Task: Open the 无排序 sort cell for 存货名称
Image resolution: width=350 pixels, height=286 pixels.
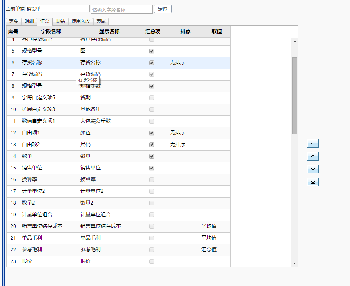Action: tap(183, 63)
